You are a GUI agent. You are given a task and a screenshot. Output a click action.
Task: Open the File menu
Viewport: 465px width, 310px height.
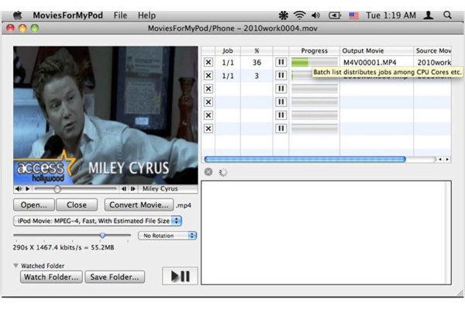[x=120, y=15]
